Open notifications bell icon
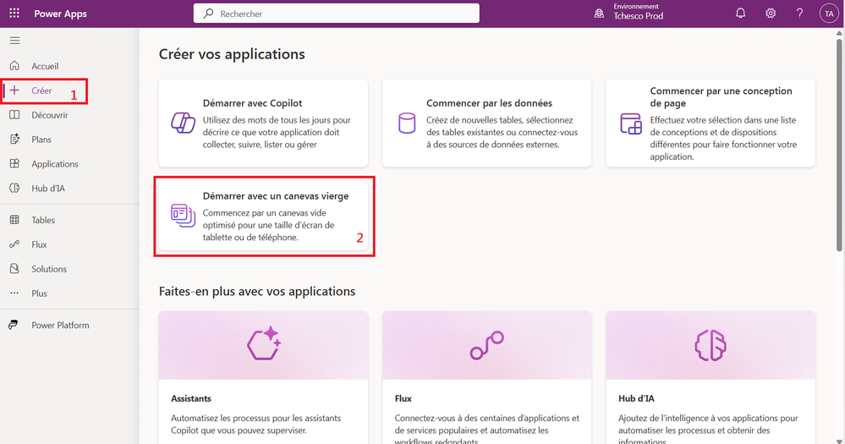Viewport: 845px width, 444px height. pos(740,14)
